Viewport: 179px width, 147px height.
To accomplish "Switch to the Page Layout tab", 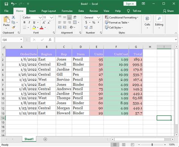I will coord(49,11).
